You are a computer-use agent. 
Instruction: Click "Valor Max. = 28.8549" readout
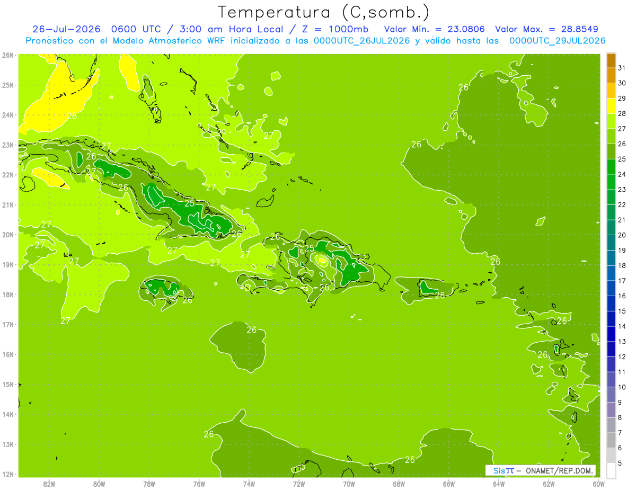coord(547,29)
